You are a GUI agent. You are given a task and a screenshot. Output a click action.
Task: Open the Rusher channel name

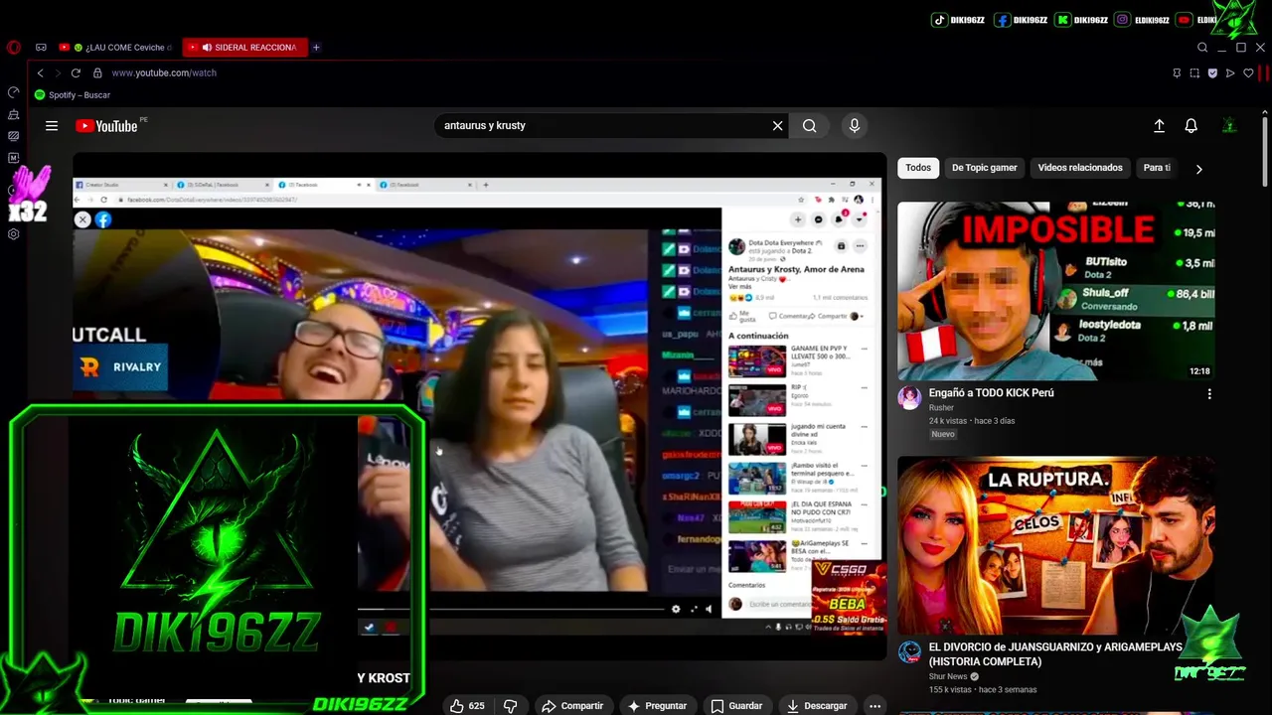click(x=941, y=407)
